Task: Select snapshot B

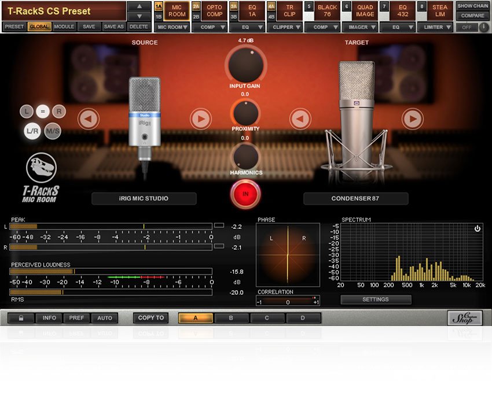Action: pyautogui.click(x=231, y=318)
